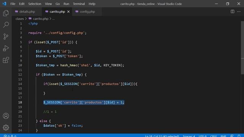Open the Edit menu
Image resolution: width=244 pixels, height=137 pixels.
click(x=22, y=4)
